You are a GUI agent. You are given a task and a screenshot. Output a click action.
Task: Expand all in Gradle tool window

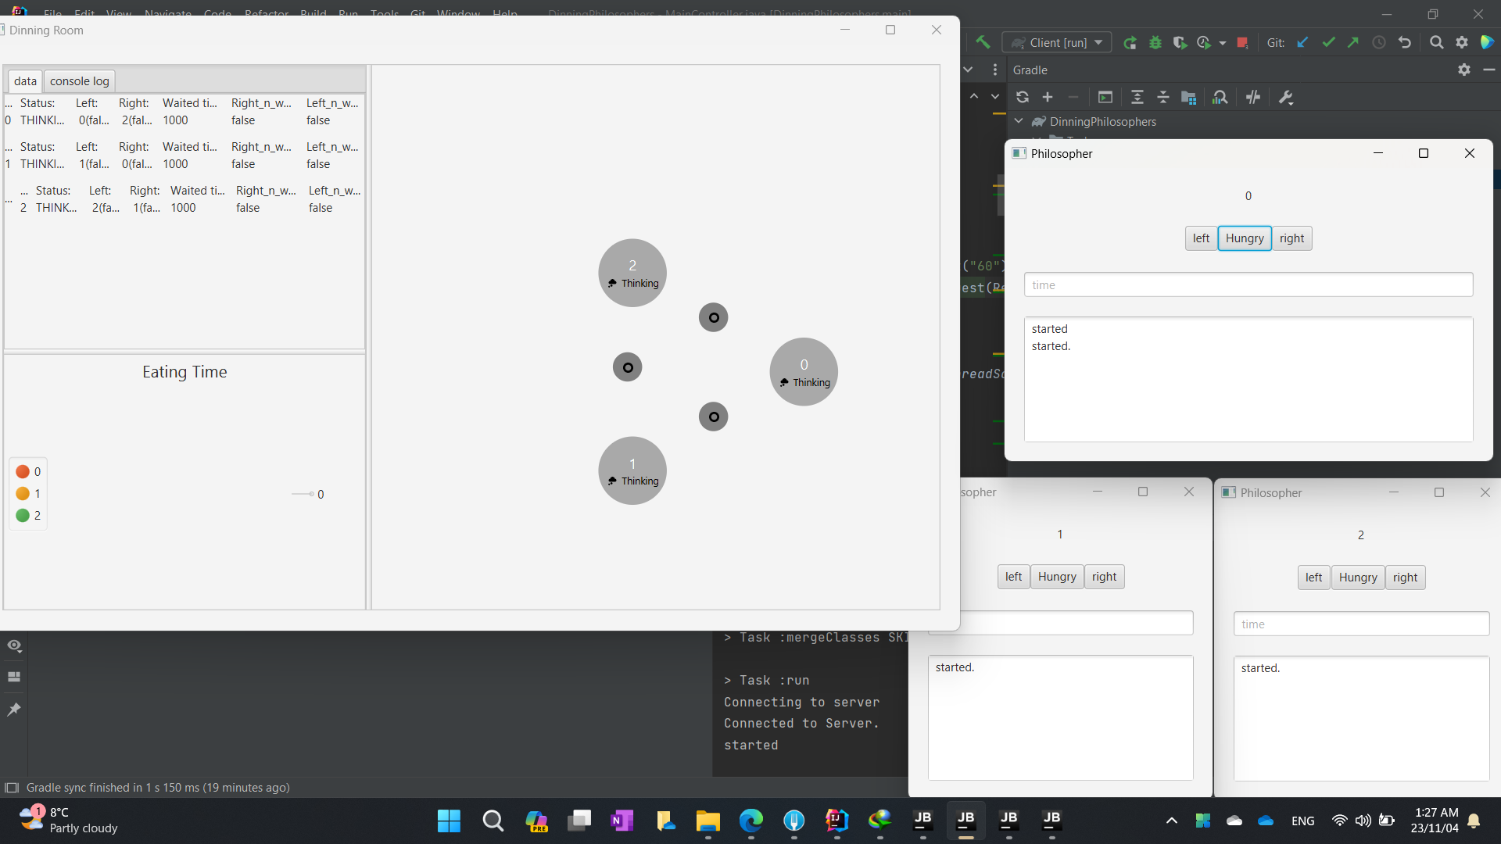1137,97
